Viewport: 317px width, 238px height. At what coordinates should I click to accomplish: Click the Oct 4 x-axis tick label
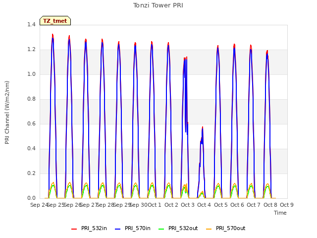tap(204, 205)
